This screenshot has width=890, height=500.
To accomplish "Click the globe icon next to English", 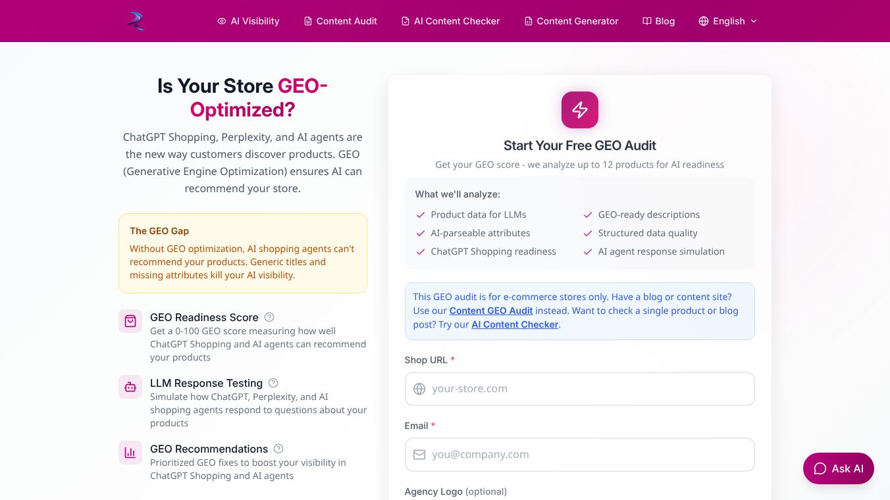I will click(x=703, y=21).
